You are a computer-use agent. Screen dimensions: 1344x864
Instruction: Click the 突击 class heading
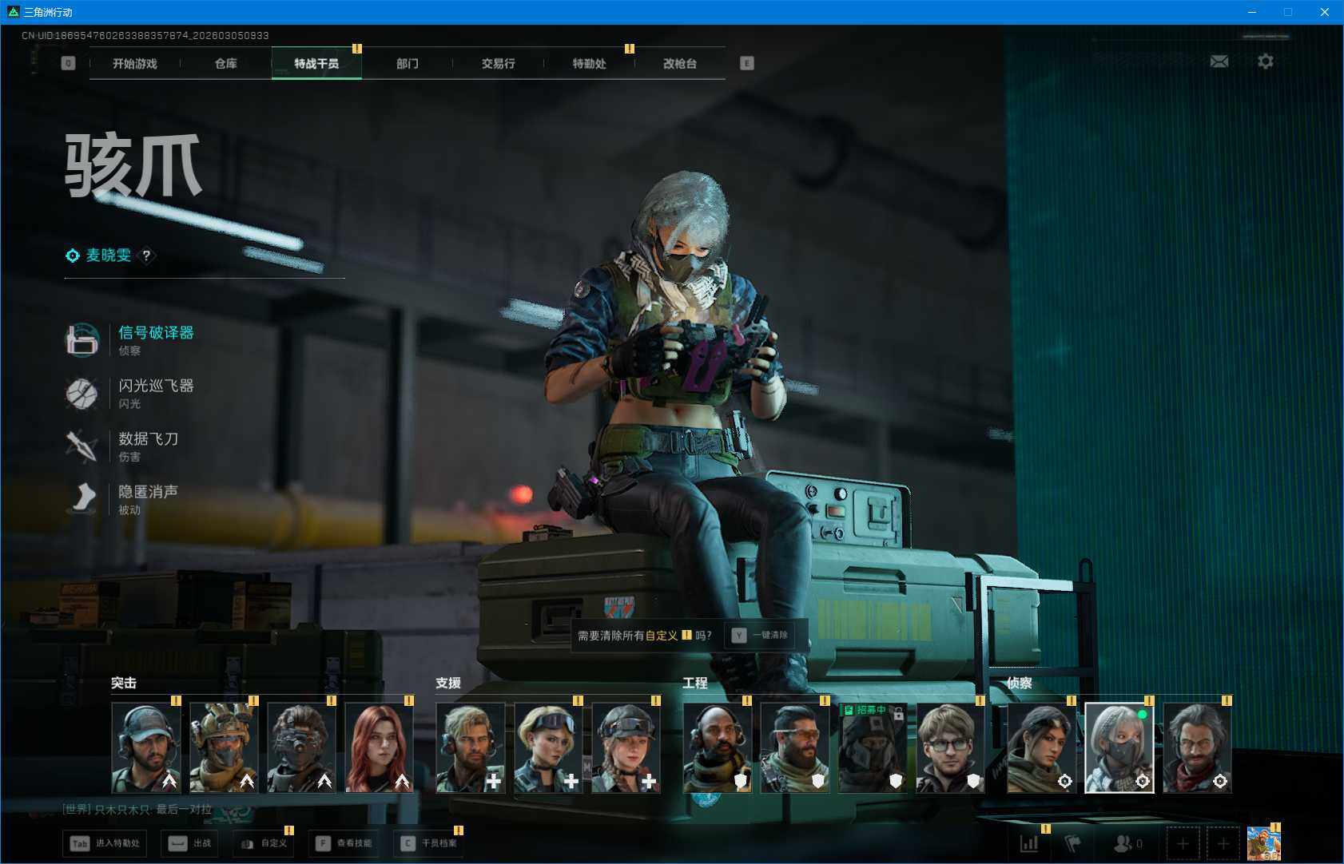tap(124, 683)
